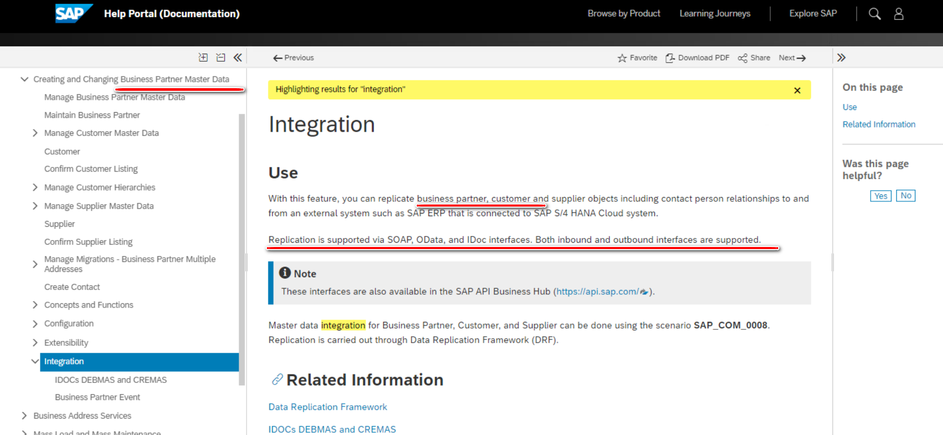
Task: Go to the Next page
Action: 792,58
